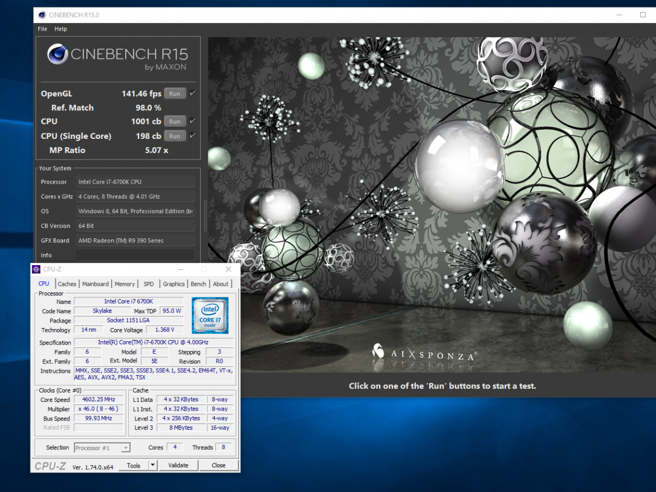Close the CPU-Z window with the X
This screenshot has height=492, width=656.
[x=229, y=269]
